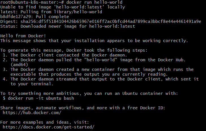Viewport: 206px width, 131px height.
Task: Open the hub.docker.com link
Action: click(32, 113)
